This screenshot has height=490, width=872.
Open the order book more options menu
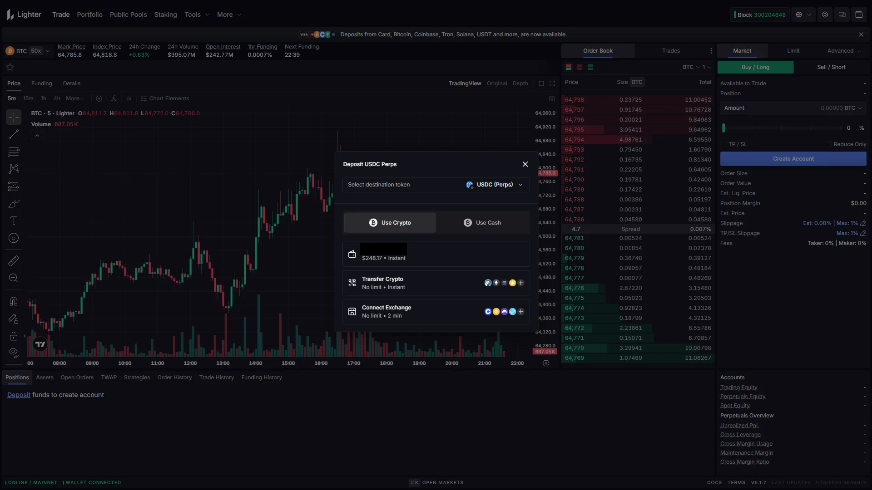711,51
